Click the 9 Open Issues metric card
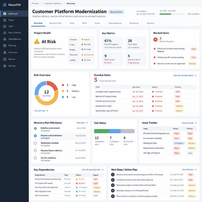202x202 pixels. pyautogui.click(x=112, y=59)
